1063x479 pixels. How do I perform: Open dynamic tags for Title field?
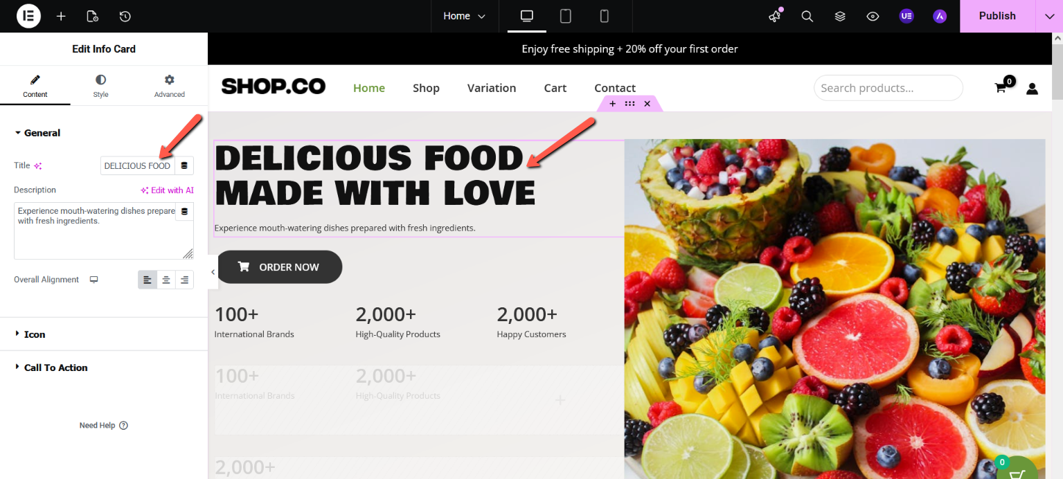[x=184, y=165]
